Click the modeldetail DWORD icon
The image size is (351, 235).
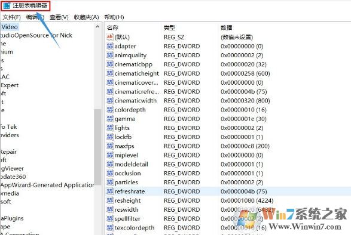[109, 164]
